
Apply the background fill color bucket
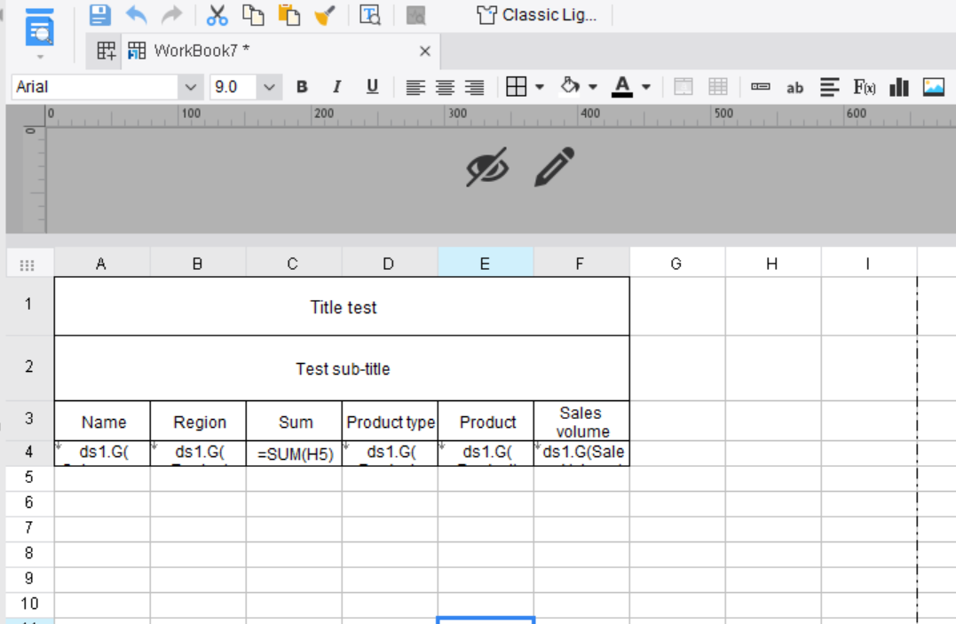click(x=570, y=86)
